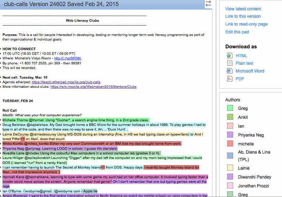This screenshot has width=282, height=197.
Task: Click the 'Download as' heading
Action: tap(241, 47)
